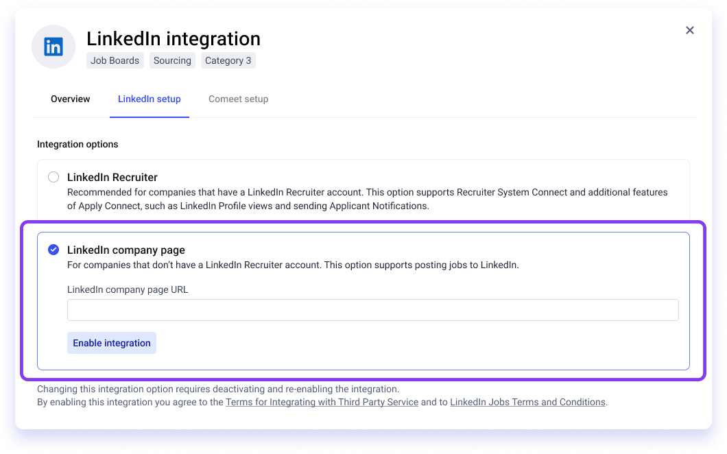The image size is (727, 454).
Task: Select the LinkedIn company page radio option
Action: tap(53, 250)
